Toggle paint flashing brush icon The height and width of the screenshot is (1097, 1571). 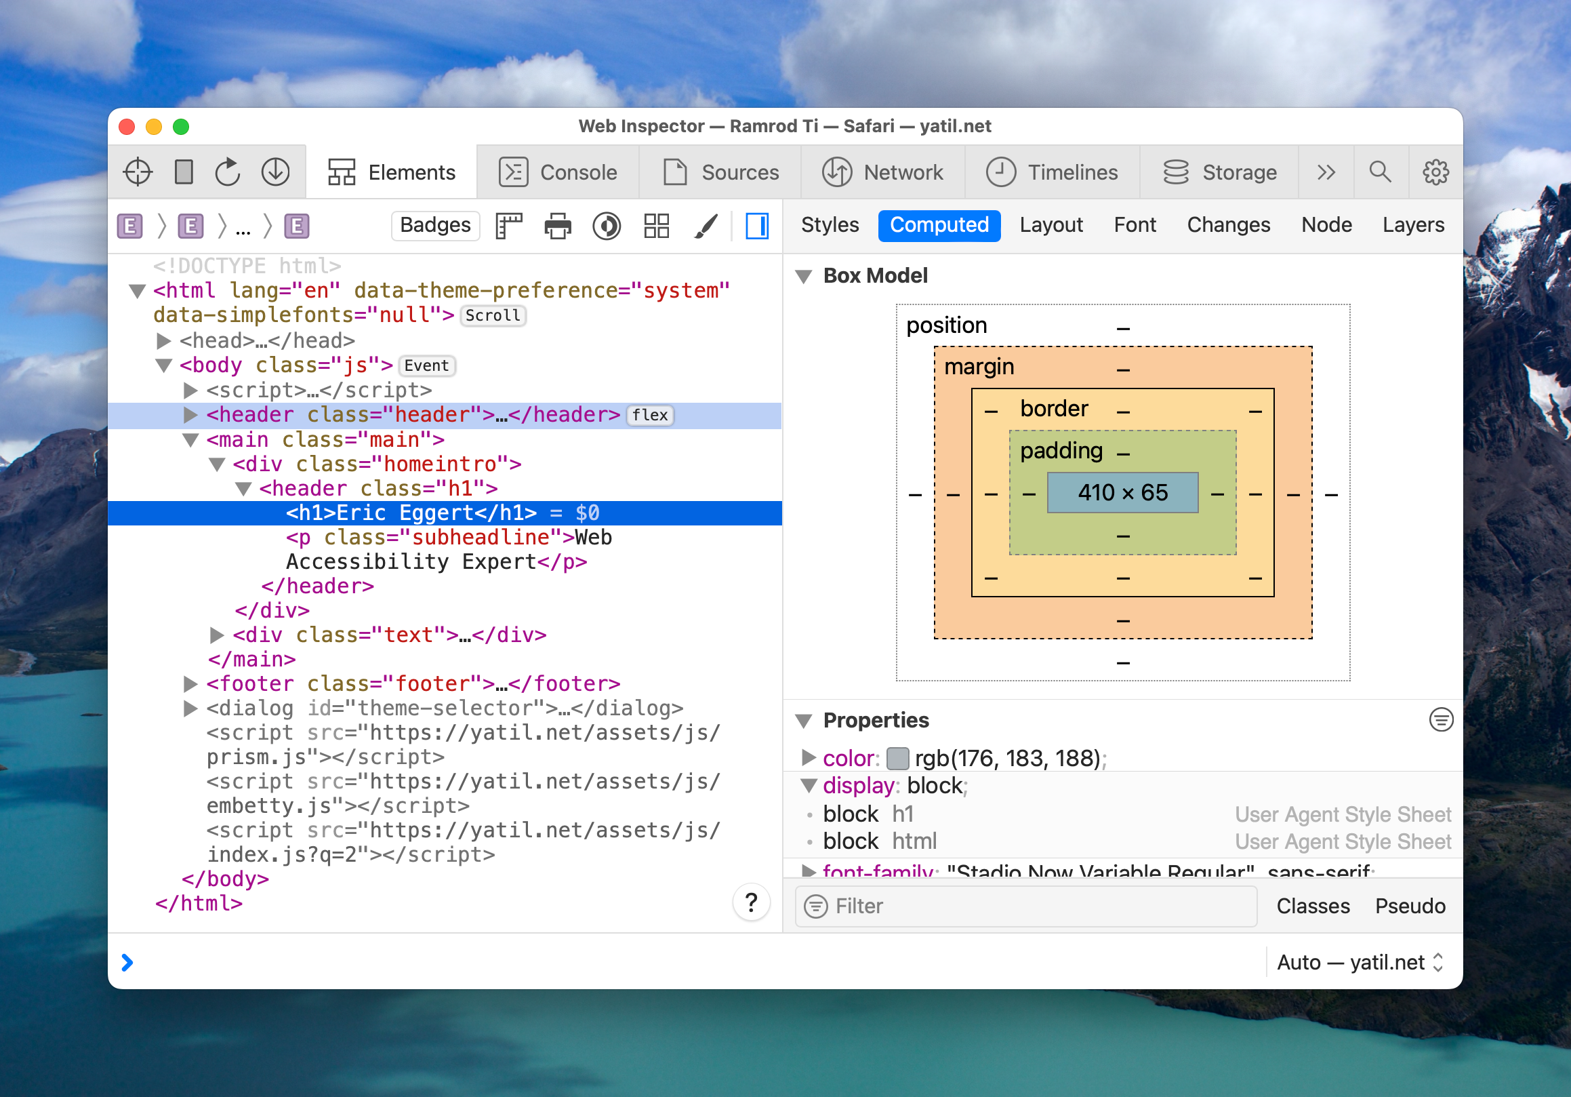tap(706, 226)
